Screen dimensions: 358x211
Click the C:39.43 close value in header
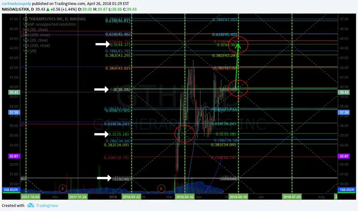point(130,9)
